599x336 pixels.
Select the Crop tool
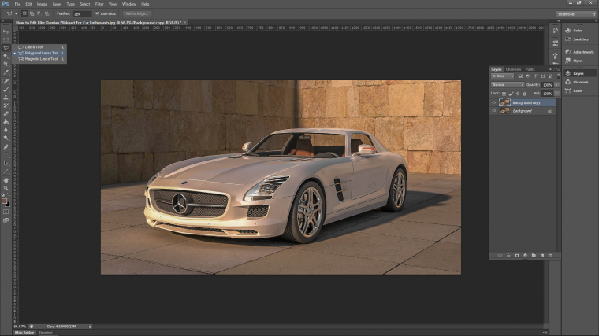(x=6, y=64)
